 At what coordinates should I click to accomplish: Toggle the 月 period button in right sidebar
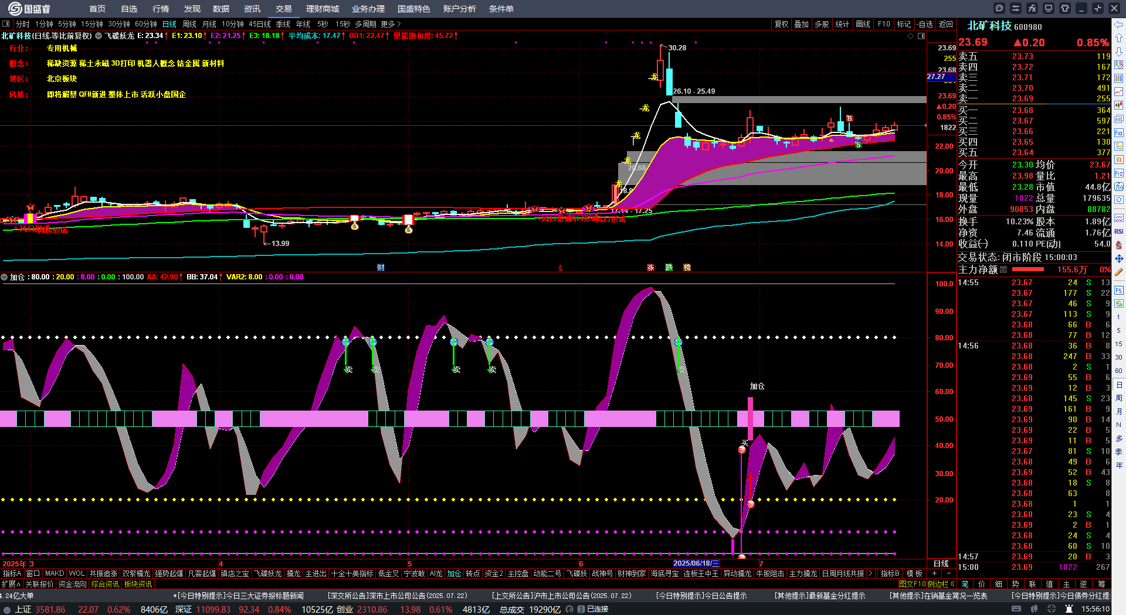click(x=1119, y=412)
